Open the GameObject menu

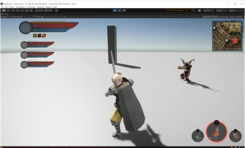(20, 7)
